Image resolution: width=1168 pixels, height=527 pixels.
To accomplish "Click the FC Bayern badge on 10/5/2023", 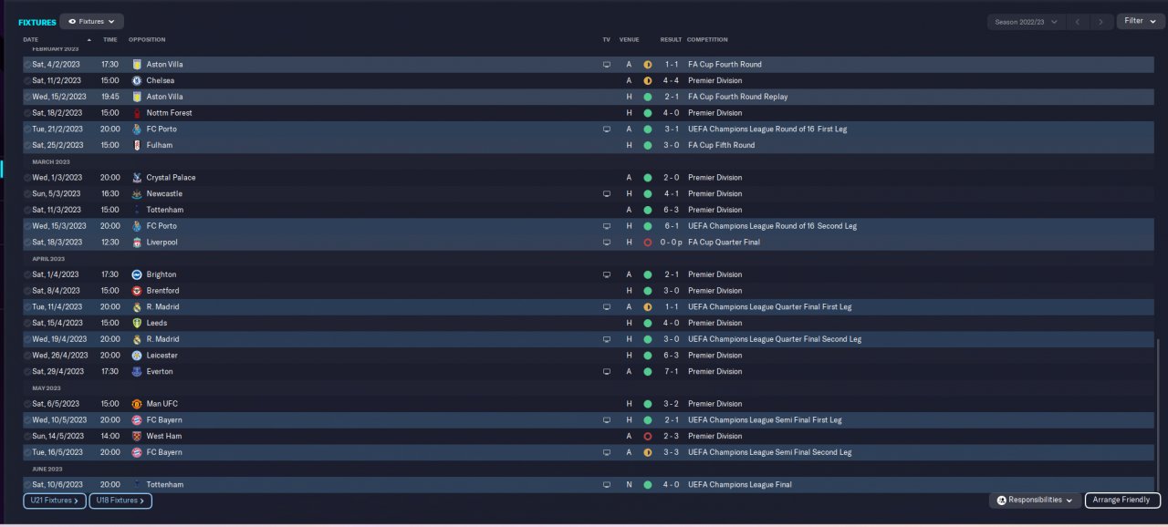I will coord(137,420).
